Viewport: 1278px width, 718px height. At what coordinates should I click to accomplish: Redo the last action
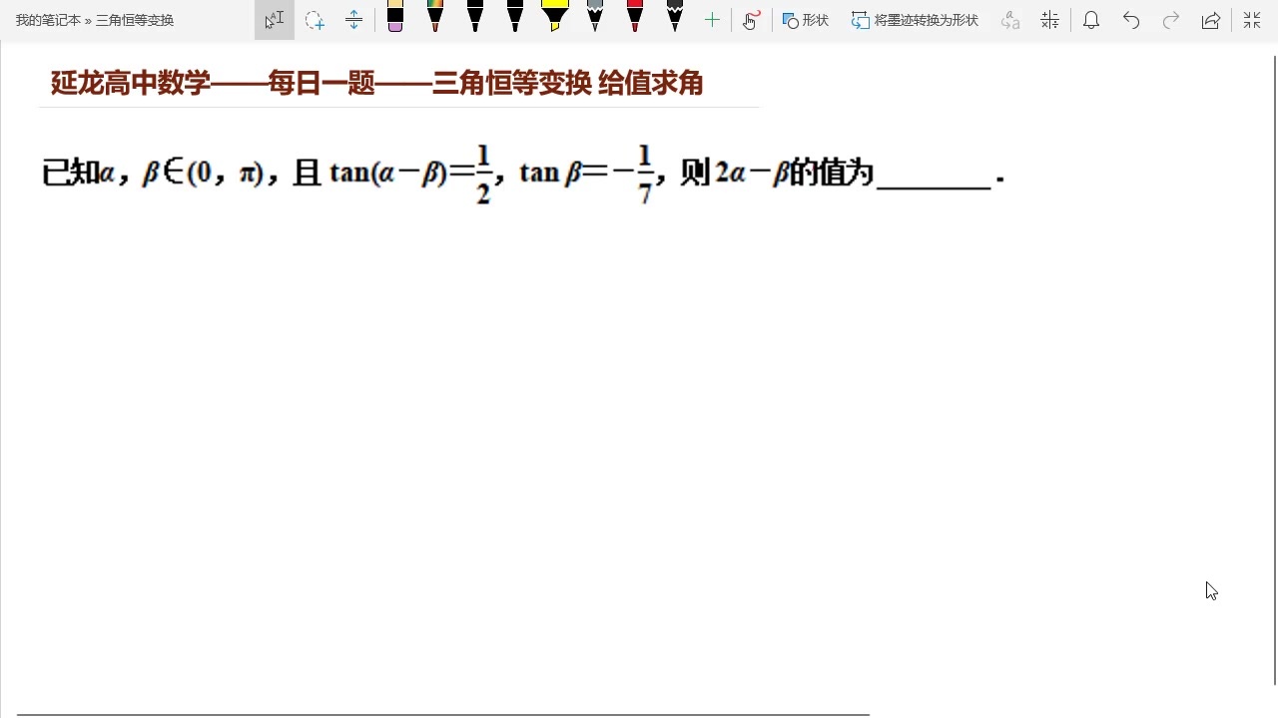tap(1171, 20)
